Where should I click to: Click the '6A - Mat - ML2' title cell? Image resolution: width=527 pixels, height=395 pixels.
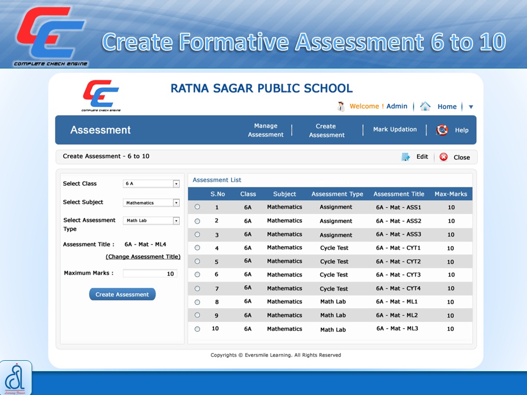click(396, 315)
